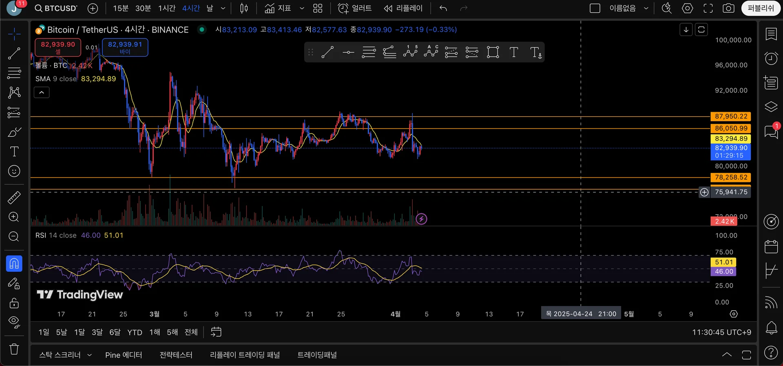Set the chart range to 1달
The height and width of the screenshot is (366, 783).
point(80,332)
